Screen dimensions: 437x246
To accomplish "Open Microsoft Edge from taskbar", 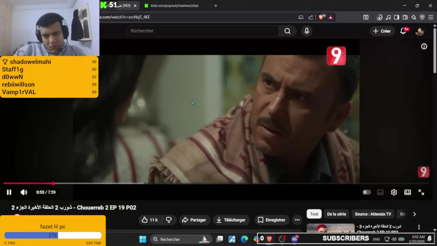I will pos(244,239).
